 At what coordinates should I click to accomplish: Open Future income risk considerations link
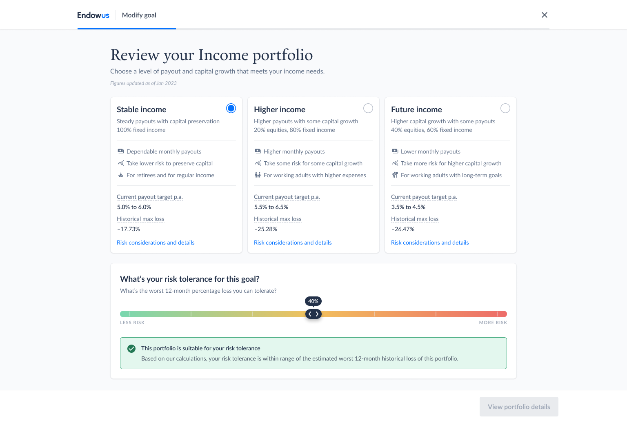pos(430,243)
